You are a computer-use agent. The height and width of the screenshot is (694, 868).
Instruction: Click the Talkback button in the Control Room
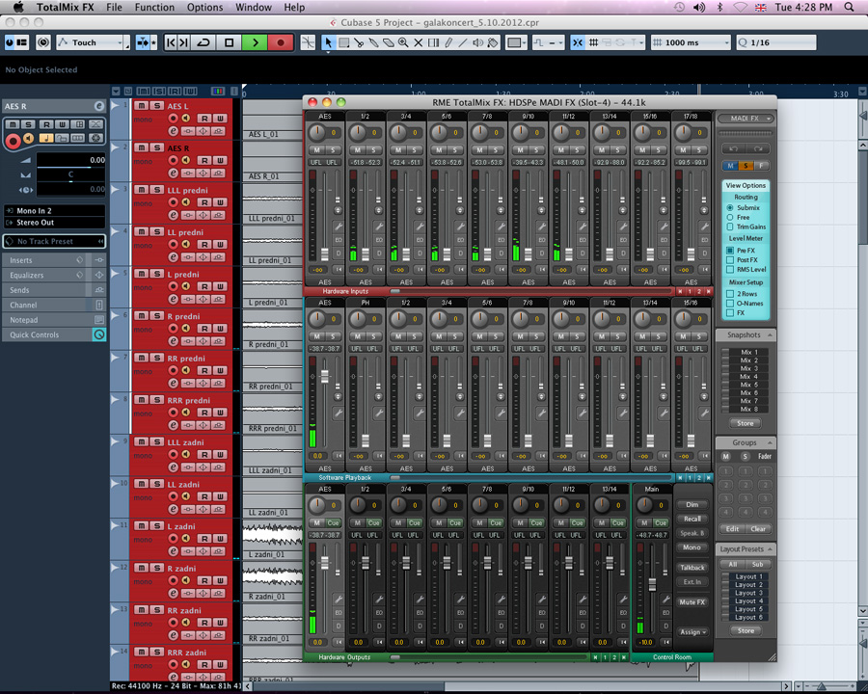click(x=692, y=568)
